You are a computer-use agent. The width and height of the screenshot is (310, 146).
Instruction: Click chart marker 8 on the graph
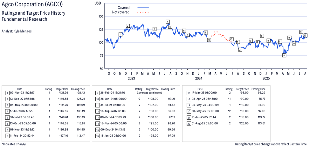206,33
